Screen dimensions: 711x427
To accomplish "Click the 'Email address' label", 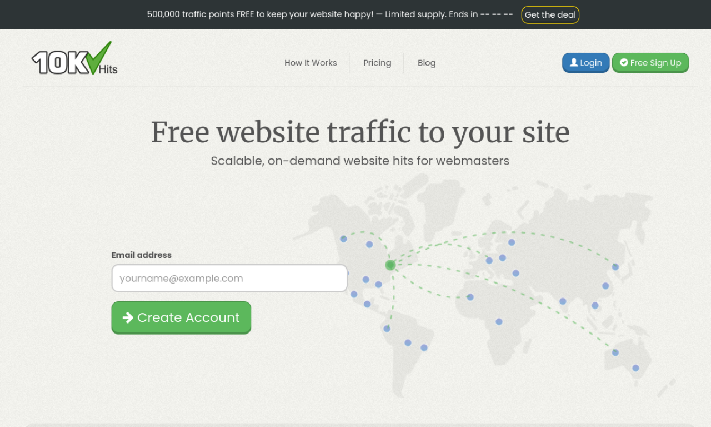I will (x=142, y=255).
